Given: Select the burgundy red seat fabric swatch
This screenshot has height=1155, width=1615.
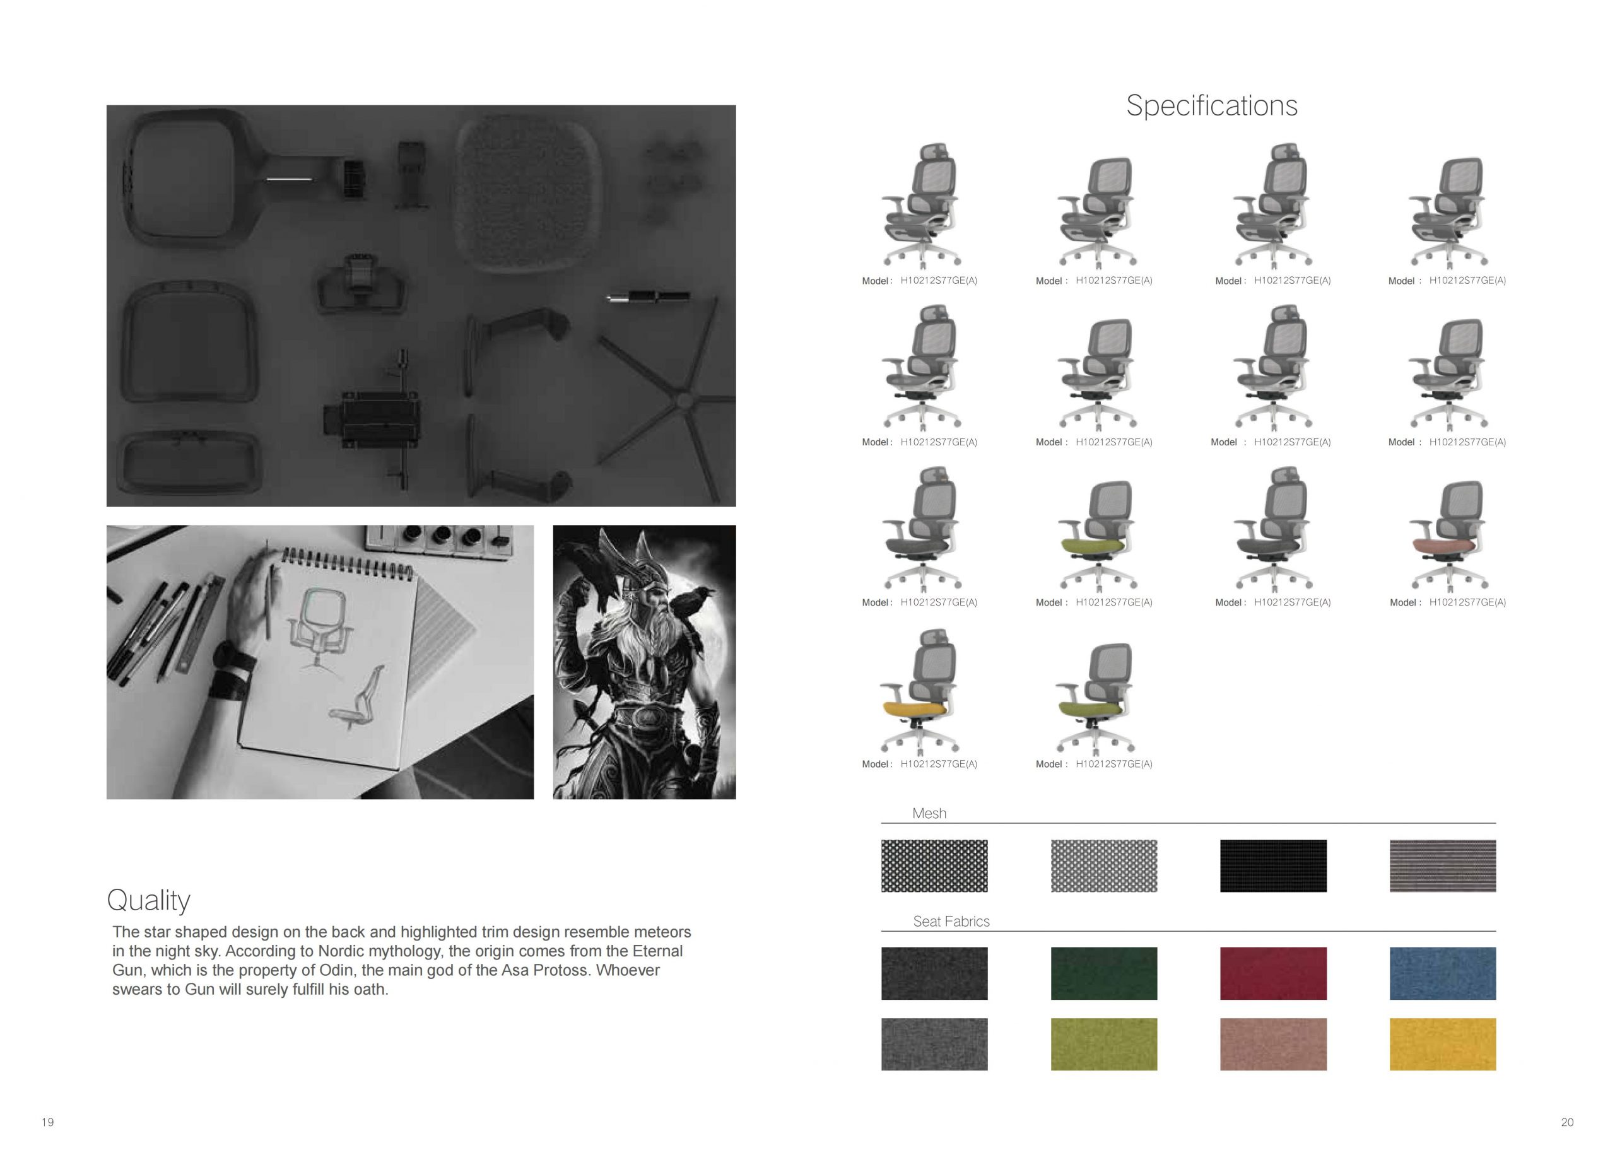Looking at the screenshot, I should click(x=1273, y=973).
